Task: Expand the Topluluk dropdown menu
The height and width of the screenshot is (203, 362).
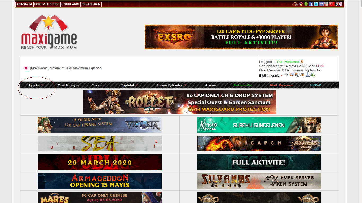Action: click(130, 85)
